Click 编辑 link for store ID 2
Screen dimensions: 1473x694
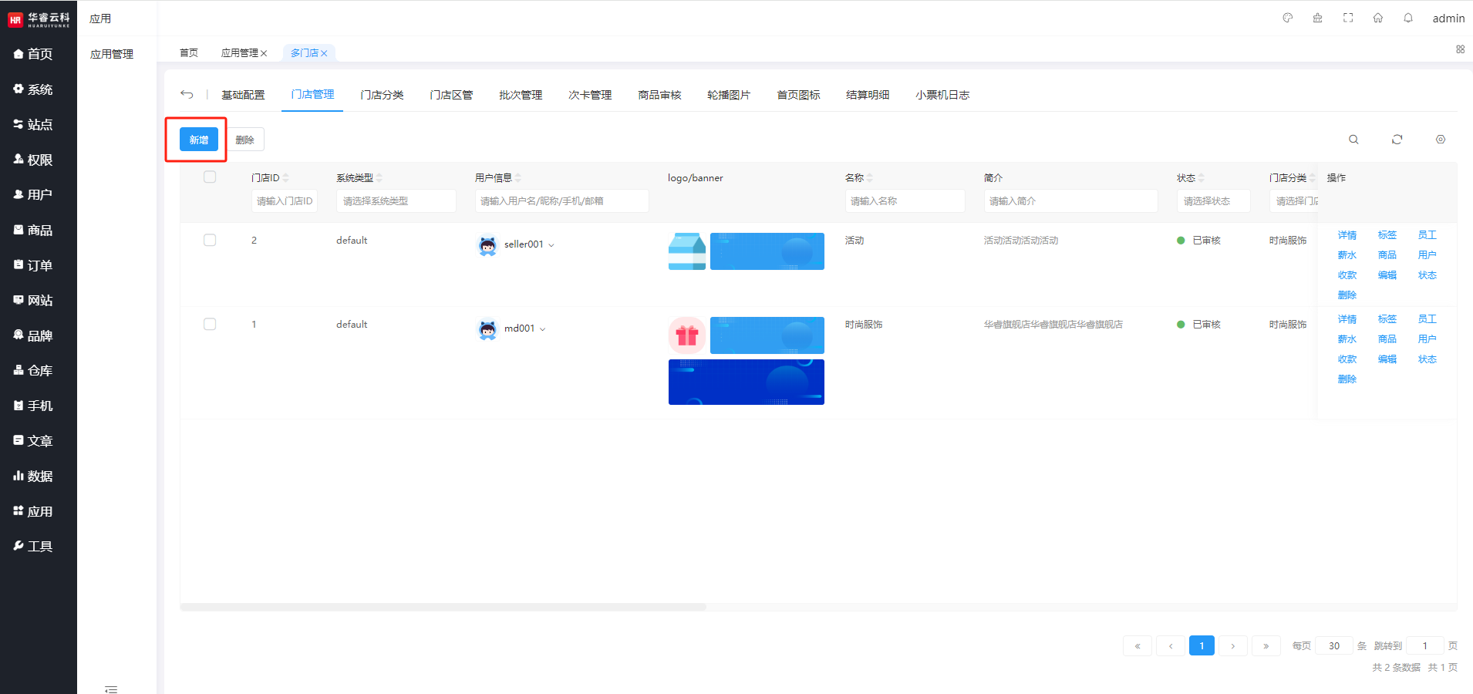point(1387,275)
